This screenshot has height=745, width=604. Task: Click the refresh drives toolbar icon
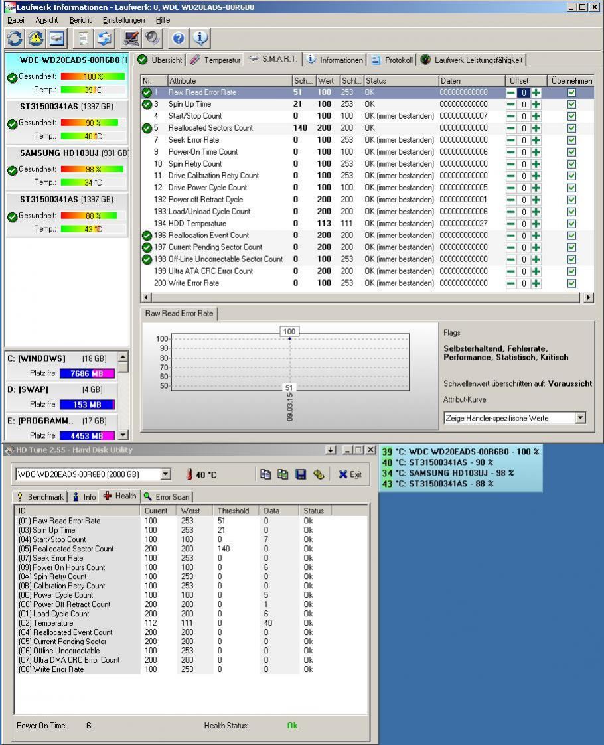(x=15, y=38)
